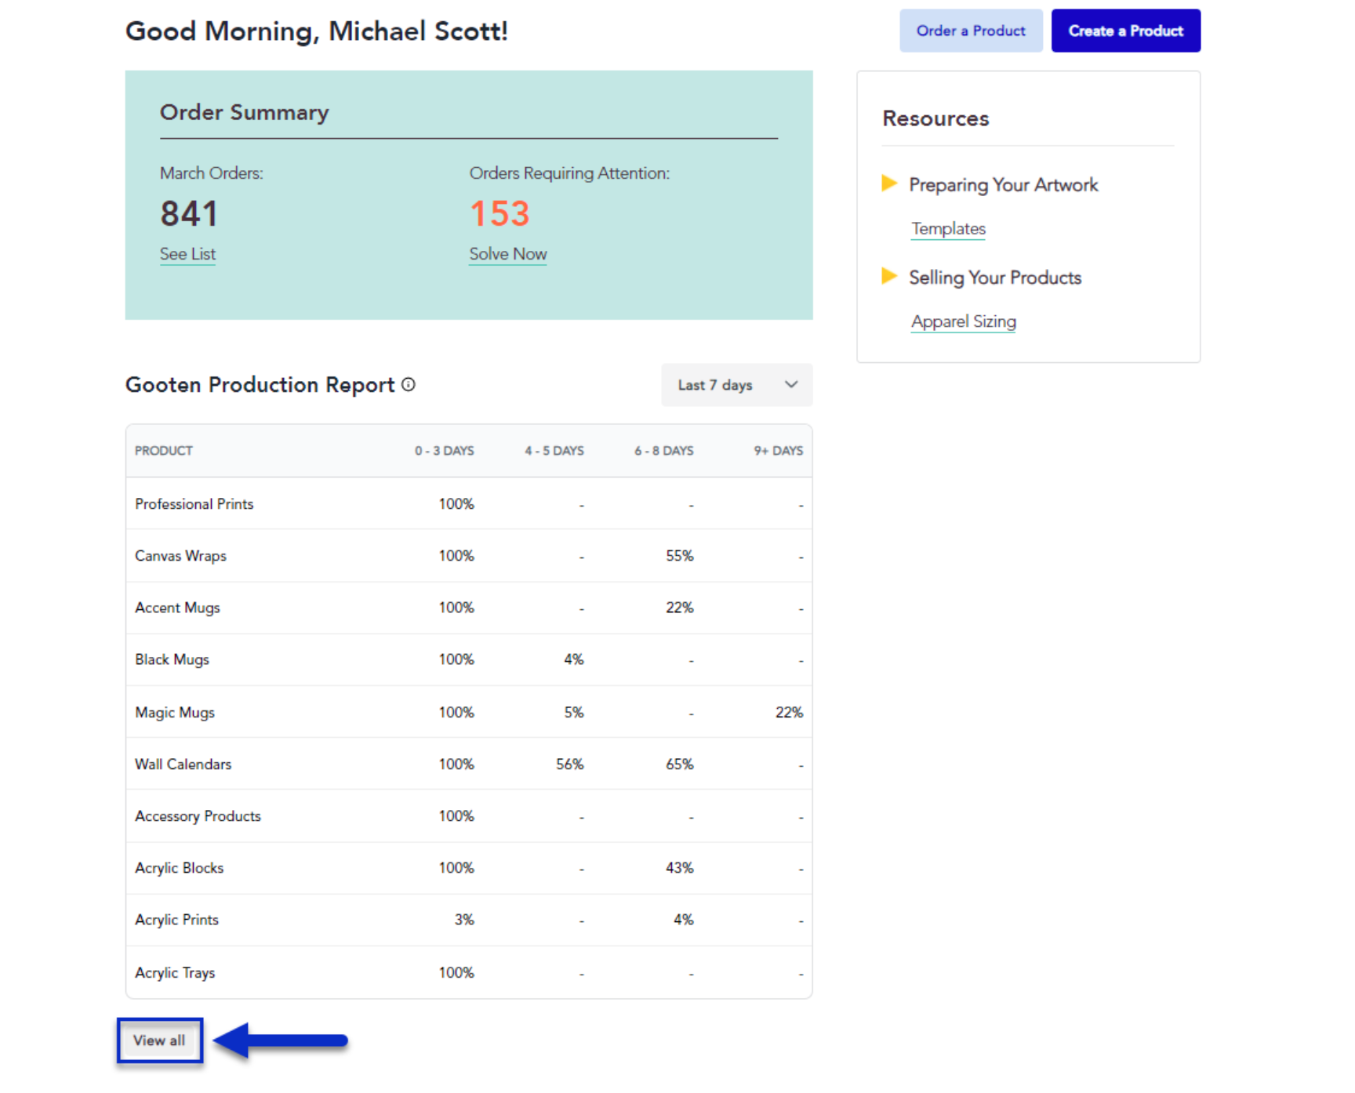This screenshot has width=1355, height=1093.
Task: Select the Accessory Products row name
Action: click(x=198, y=816)
